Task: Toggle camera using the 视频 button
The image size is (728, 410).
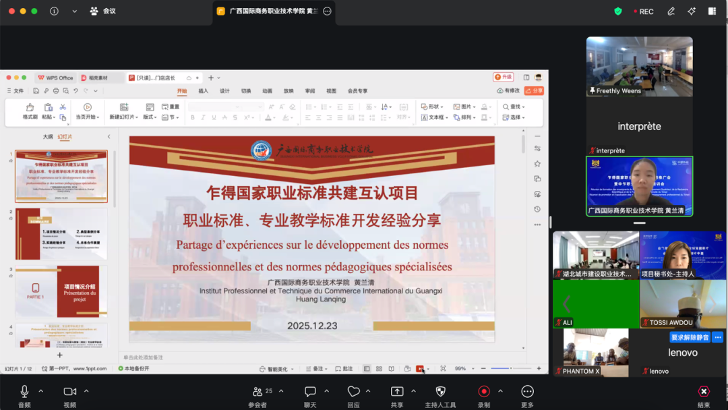Action: point(69,392)
